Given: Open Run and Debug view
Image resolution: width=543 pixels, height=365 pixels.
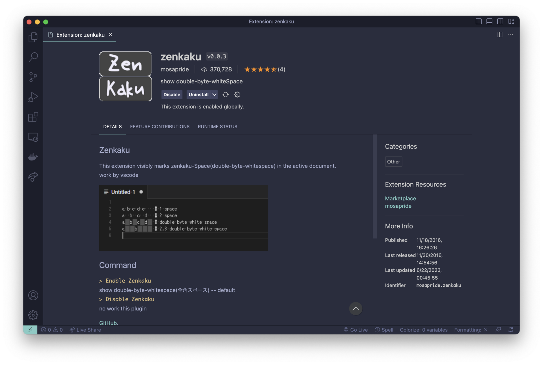Looking at the screenshot, I should point(33,97).
